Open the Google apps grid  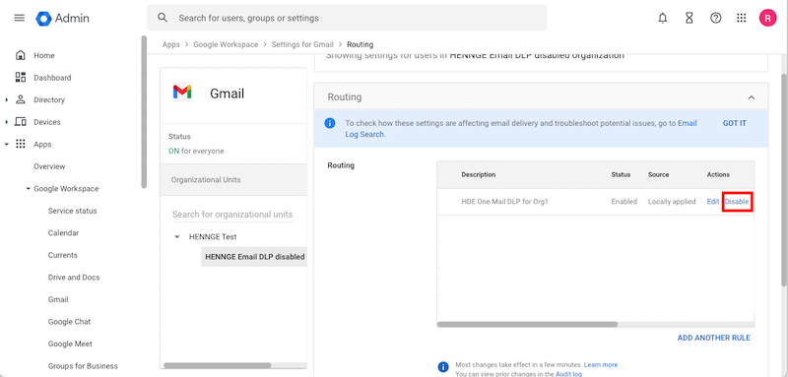click(742, 18)
